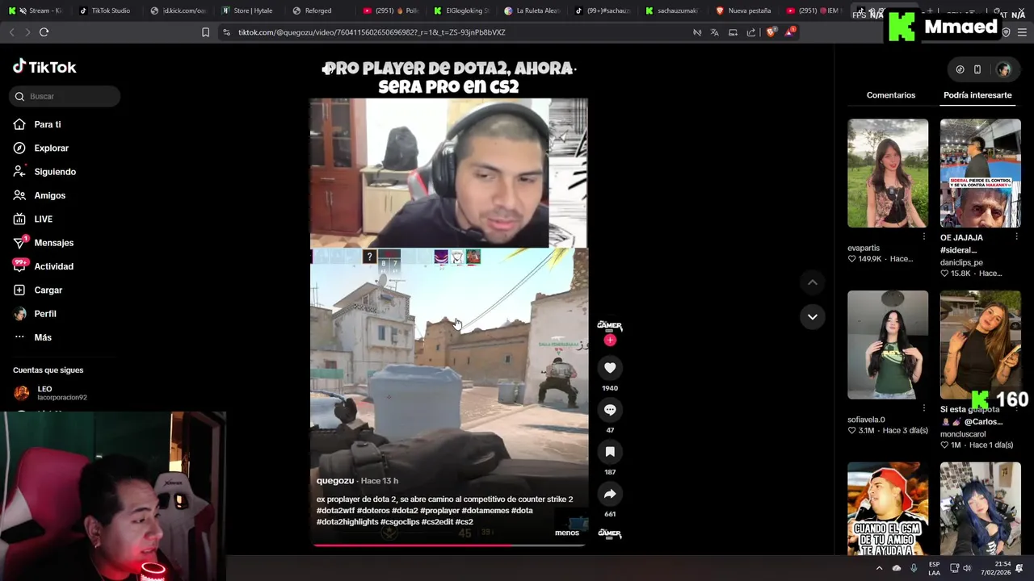Viewport: 1034px width, 581px height.
Task: Open the CUANDO EL GSM video thumbnail
Action: pyautogui.click(x=888, y=508)
